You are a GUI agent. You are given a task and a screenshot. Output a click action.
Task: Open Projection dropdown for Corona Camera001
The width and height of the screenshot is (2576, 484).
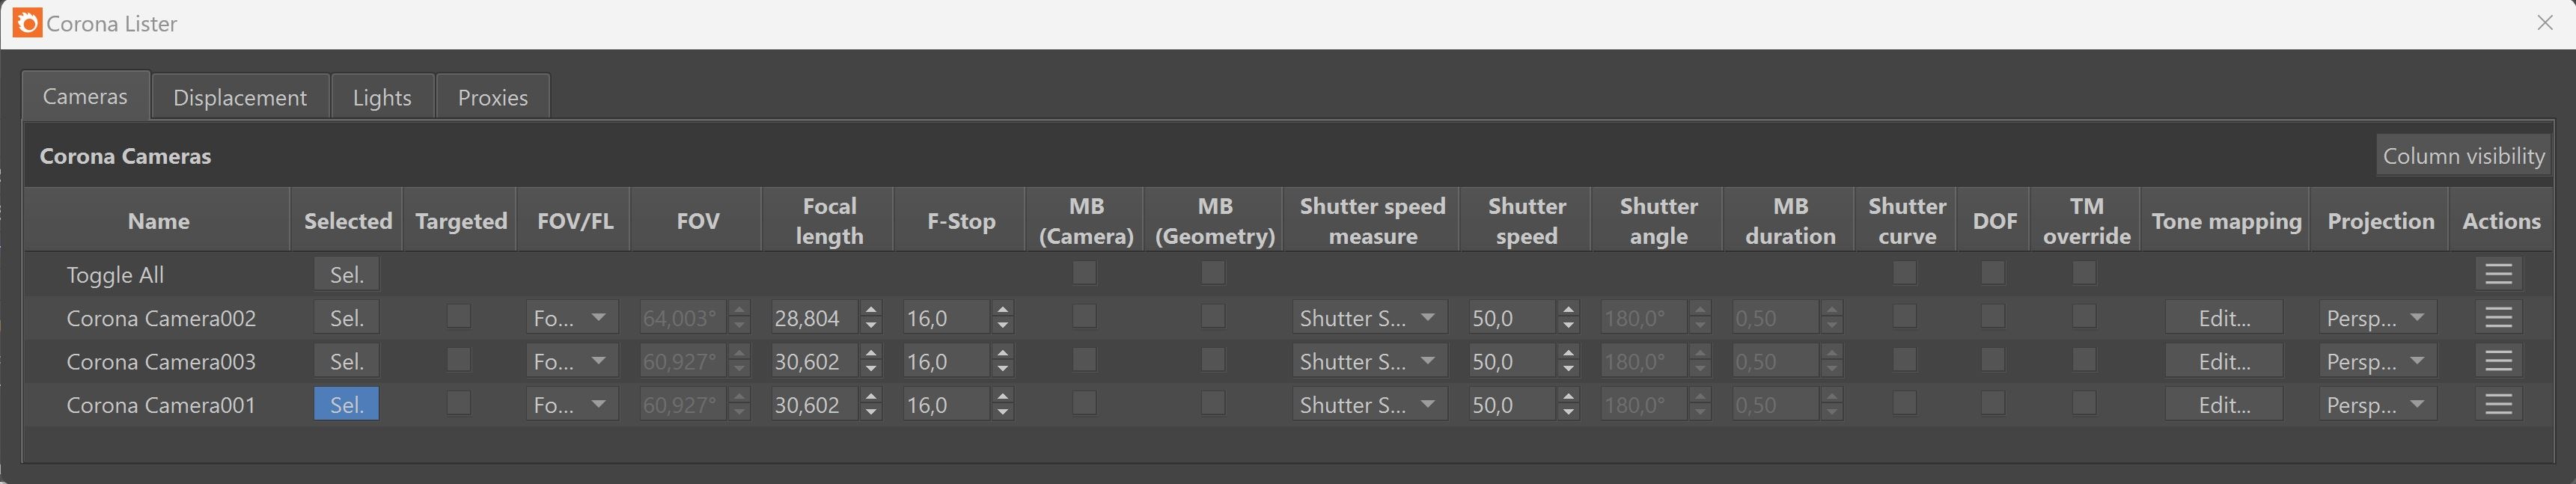2377,405
